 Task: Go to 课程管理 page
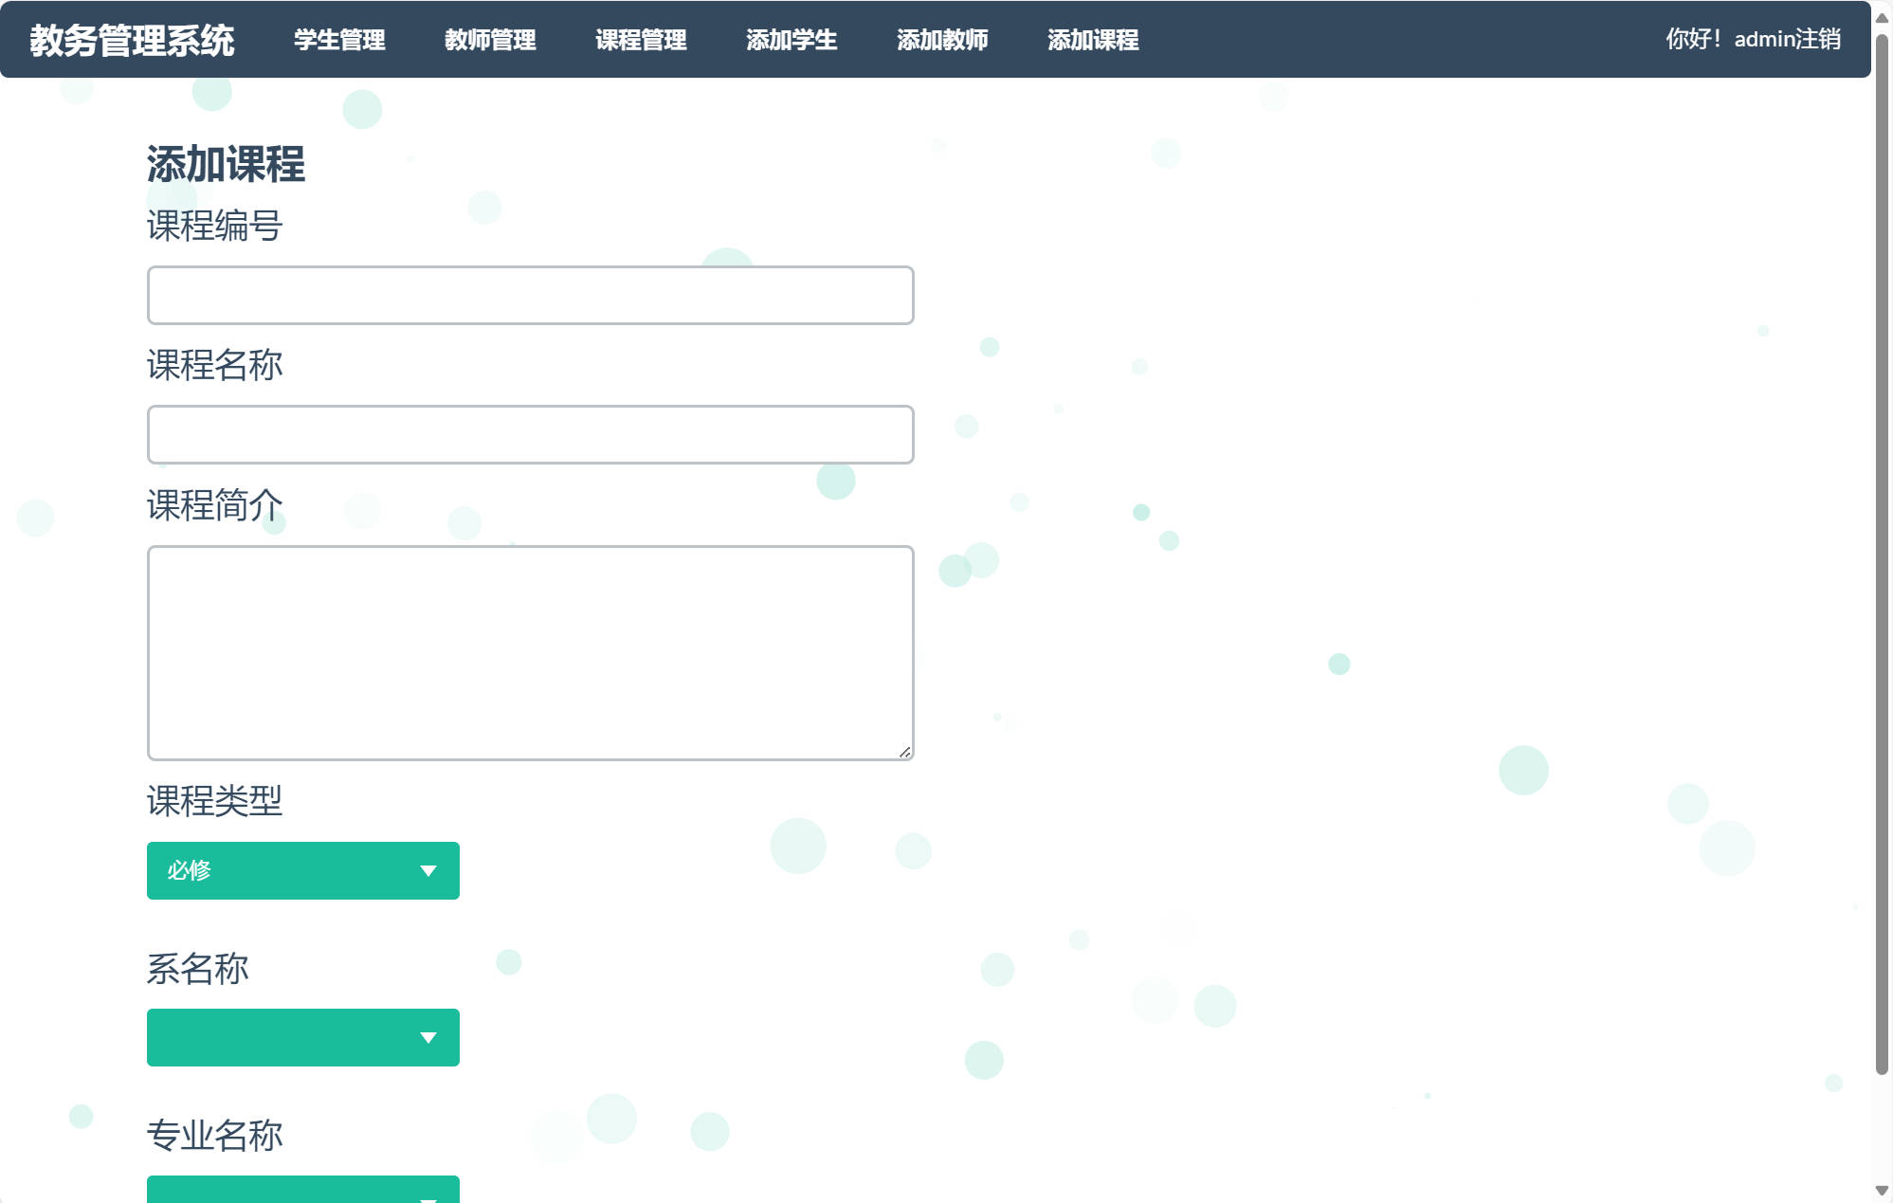(x=641, y=40)
